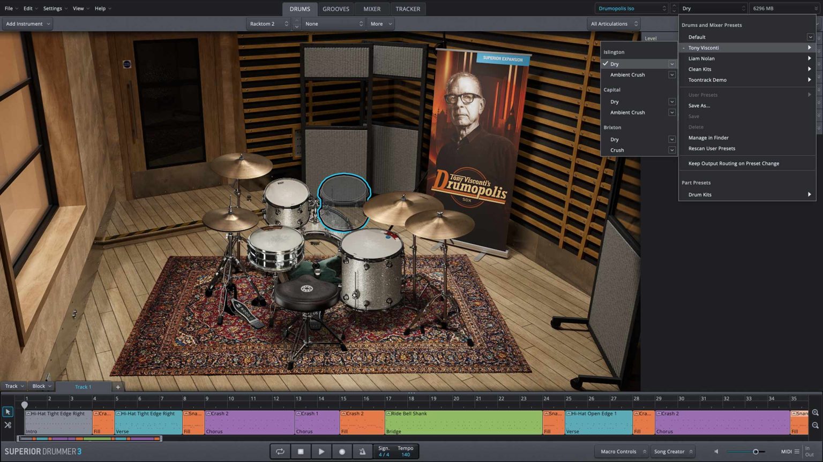Choose the Capital Ambient Crush preset

point(627,112)
